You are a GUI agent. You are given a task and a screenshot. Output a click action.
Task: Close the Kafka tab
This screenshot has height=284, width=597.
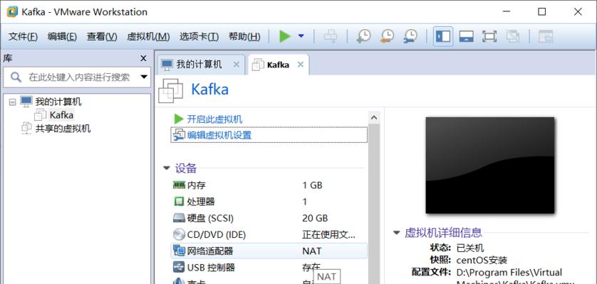click(x=301, y=65)
